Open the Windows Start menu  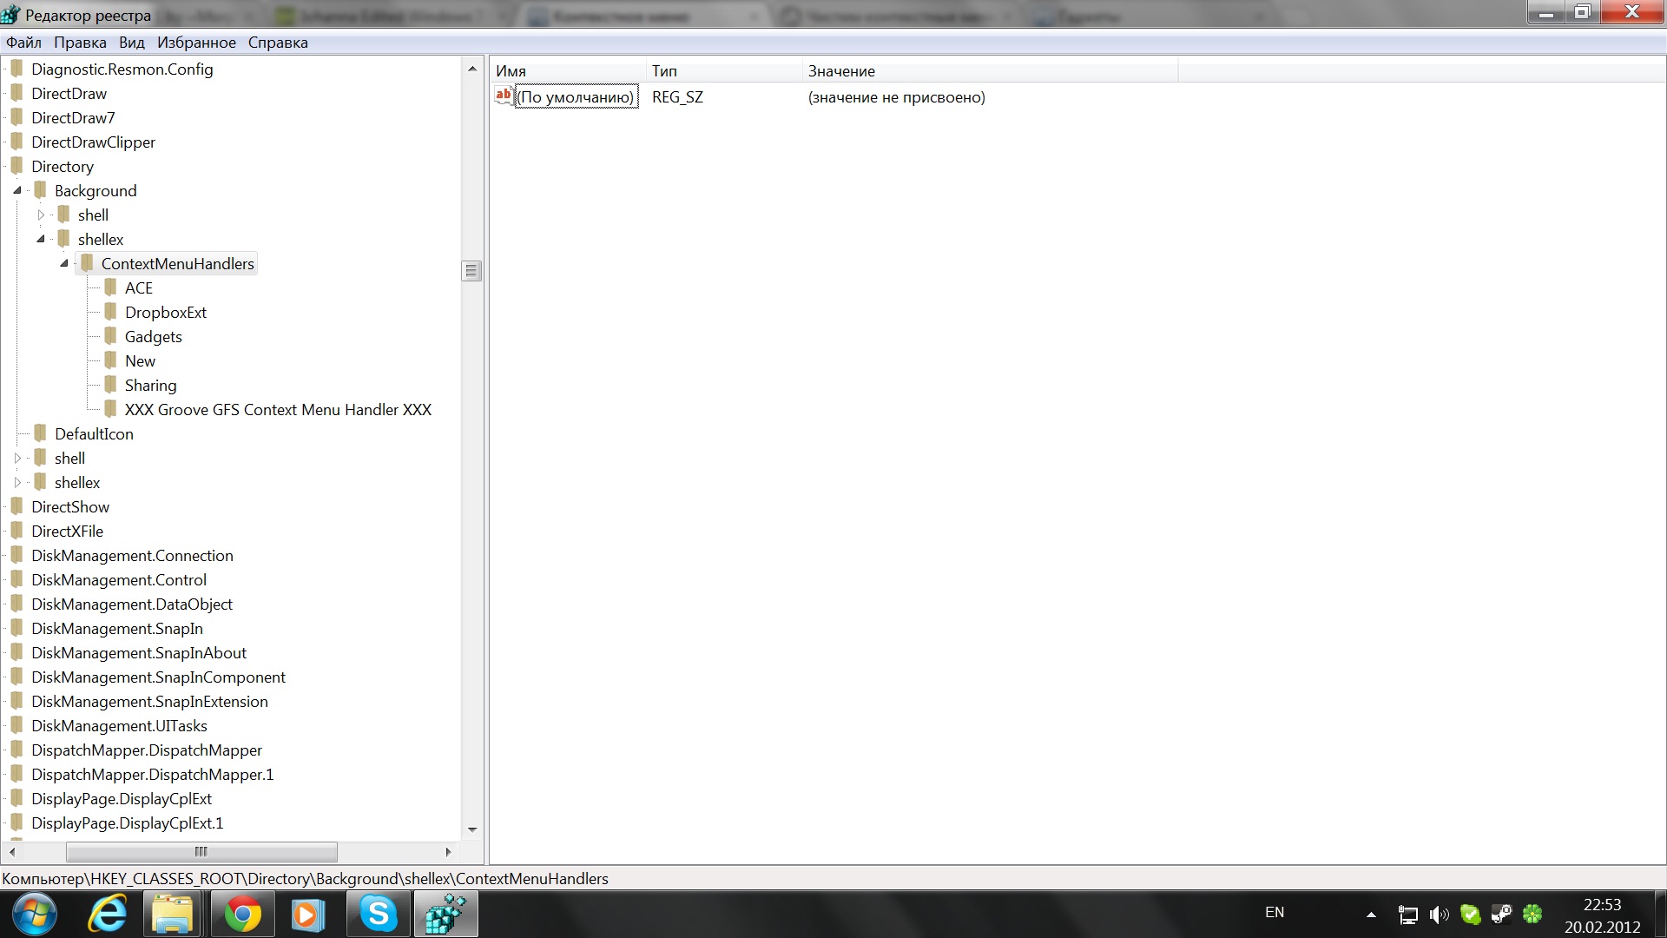[x=35, y=915]
